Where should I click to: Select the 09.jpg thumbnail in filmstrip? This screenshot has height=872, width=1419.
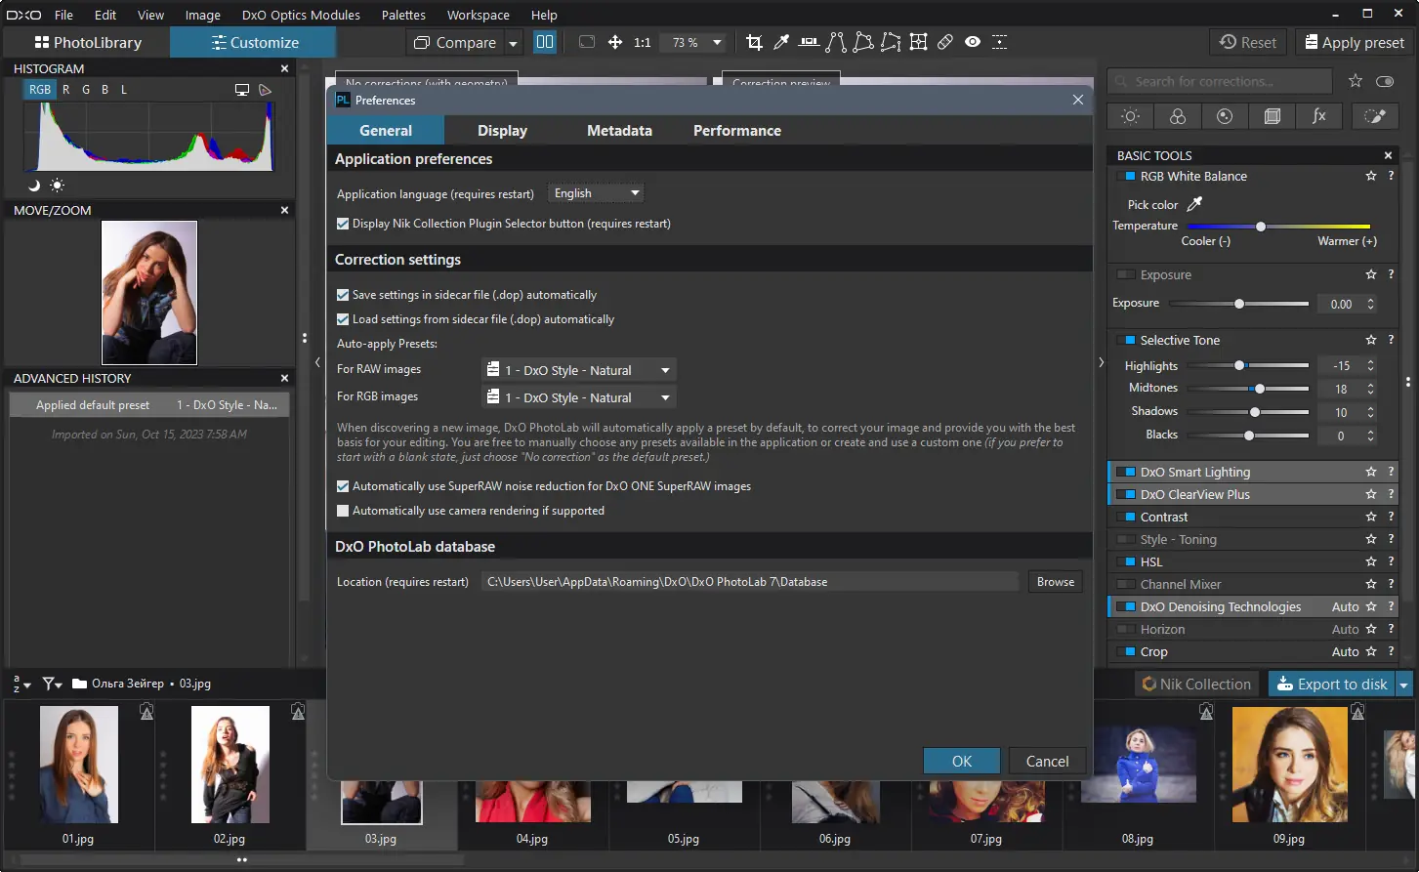[1288, 767]
